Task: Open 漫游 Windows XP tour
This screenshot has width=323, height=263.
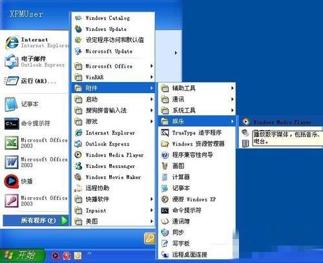Action: (197, 199)
